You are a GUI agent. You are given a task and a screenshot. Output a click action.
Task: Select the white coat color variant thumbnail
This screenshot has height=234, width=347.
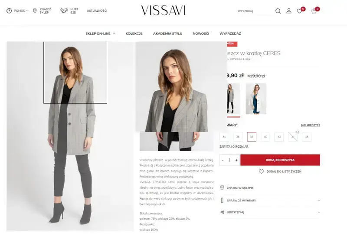click(256, 99)
